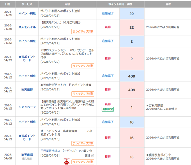The image size is (191, 165).
Task: Click the pink 2 points cell
Action: point(132,59)
